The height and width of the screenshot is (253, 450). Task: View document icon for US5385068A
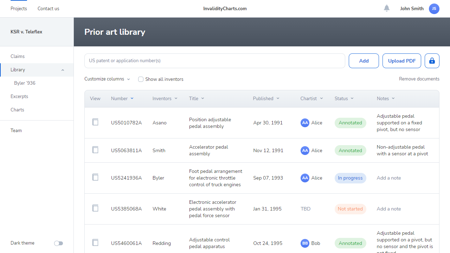tap(95, 208)
